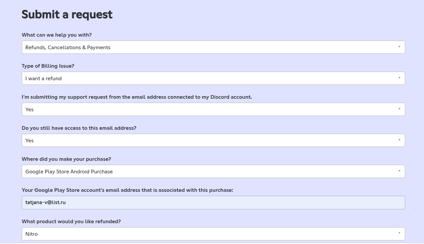Click the arrow icon of the purchase location dropdown
Screen dimensions: 424x244
(x=399, y=171)
